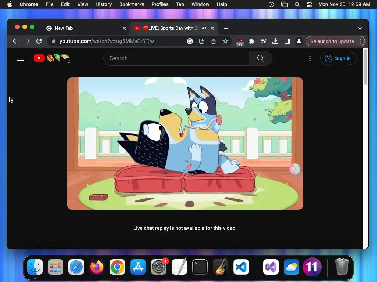Open Spotlight search in menu bar
The width and height of the screenshot is (377, 282).
click(297, 4)
